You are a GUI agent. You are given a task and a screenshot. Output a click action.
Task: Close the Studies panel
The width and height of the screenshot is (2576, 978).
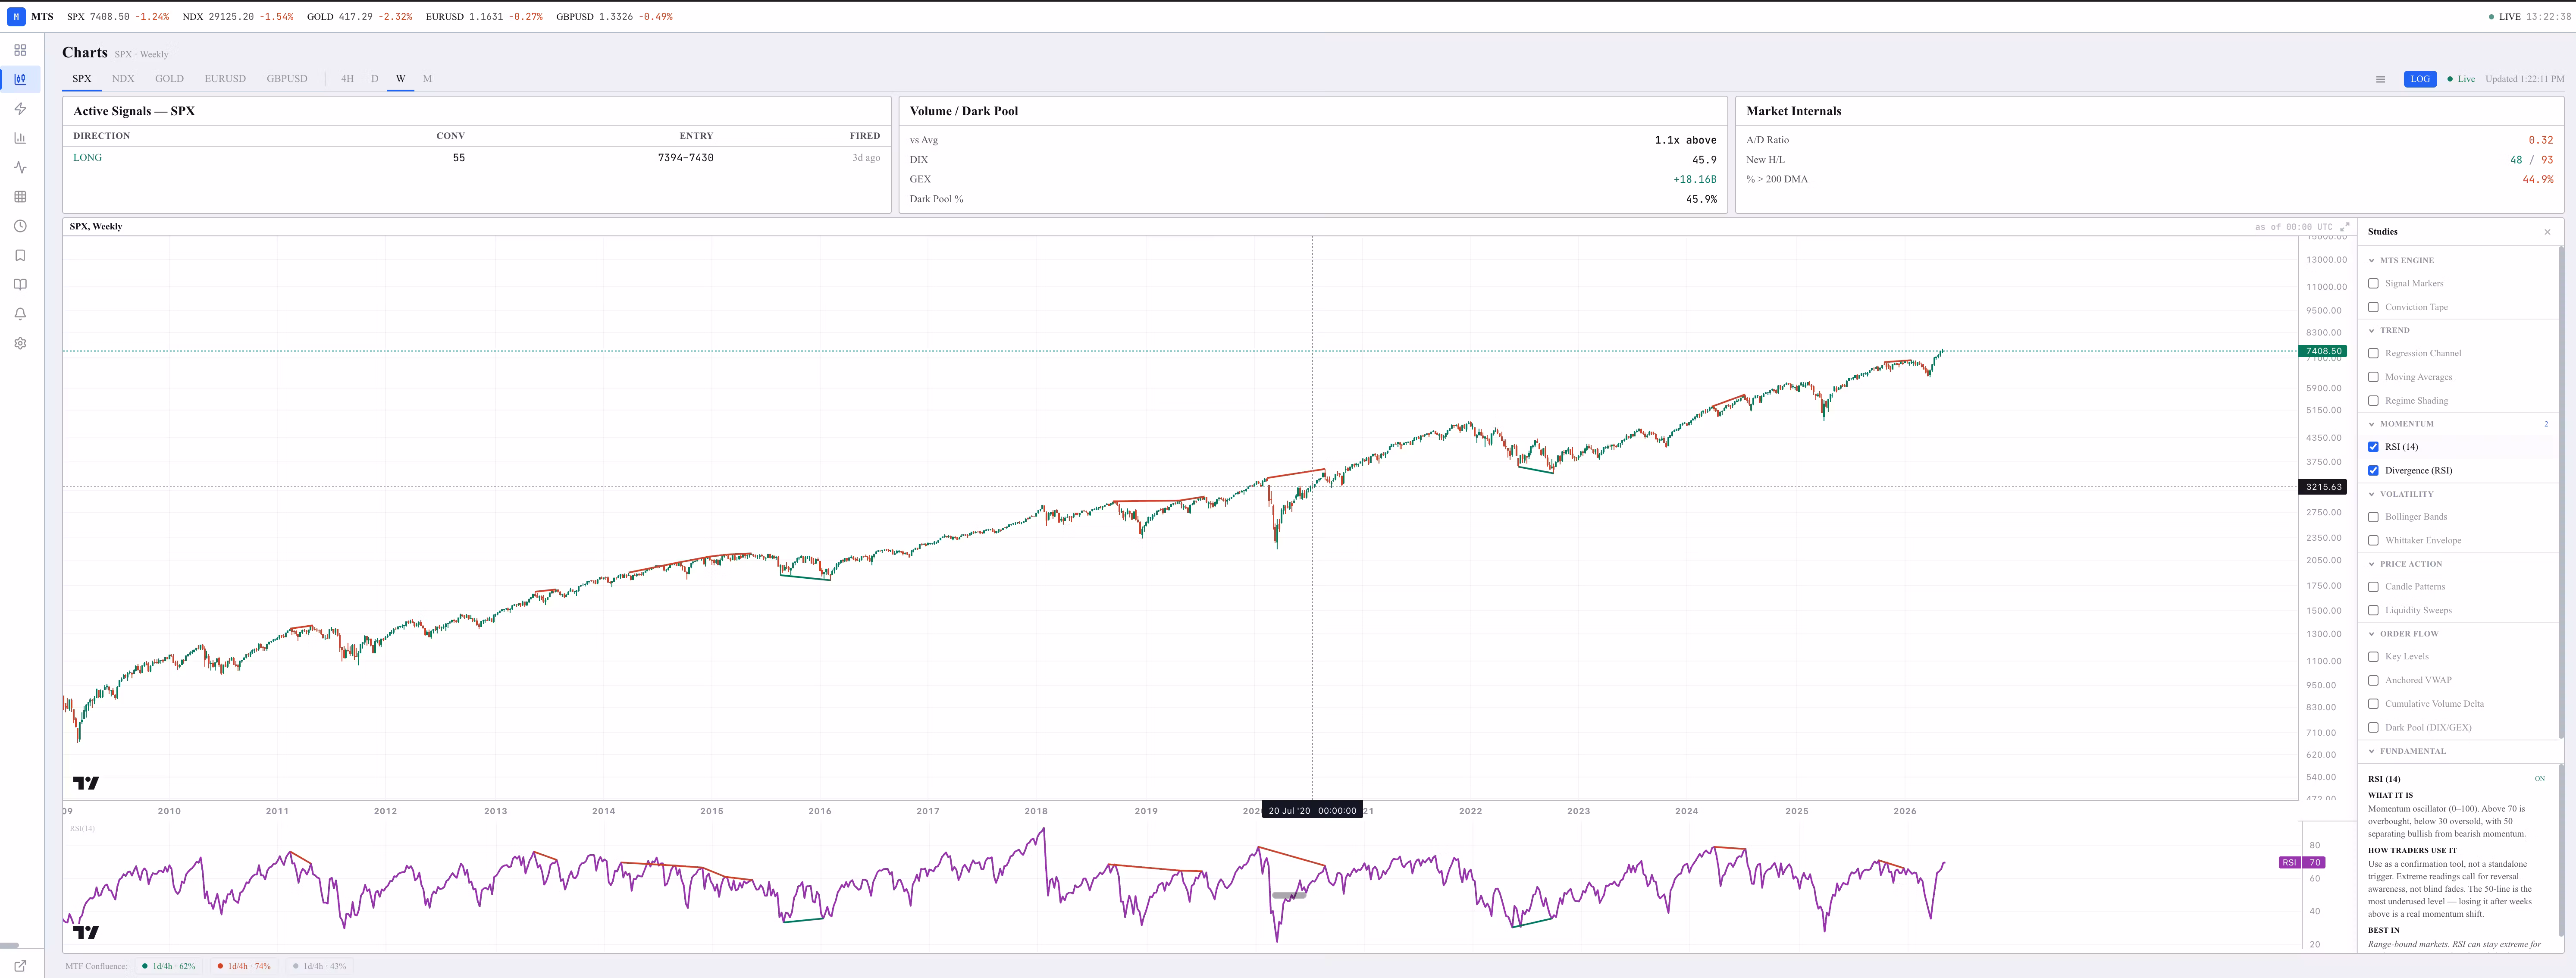[x=2547, y=232]
